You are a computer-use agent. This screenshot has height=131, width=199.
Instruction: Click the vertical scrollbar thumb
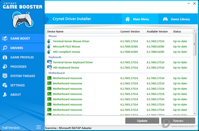(195, 44)
